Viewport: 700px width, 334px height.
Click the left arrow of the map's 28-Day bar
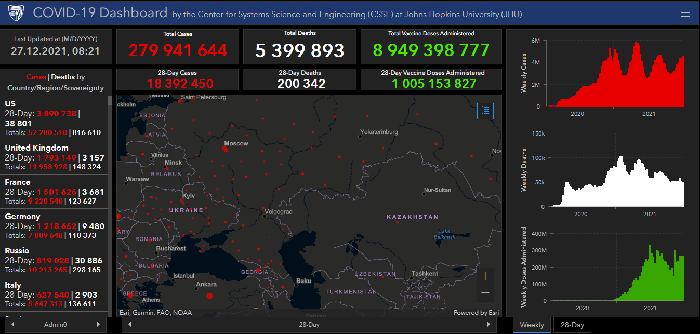click(129, 325)
